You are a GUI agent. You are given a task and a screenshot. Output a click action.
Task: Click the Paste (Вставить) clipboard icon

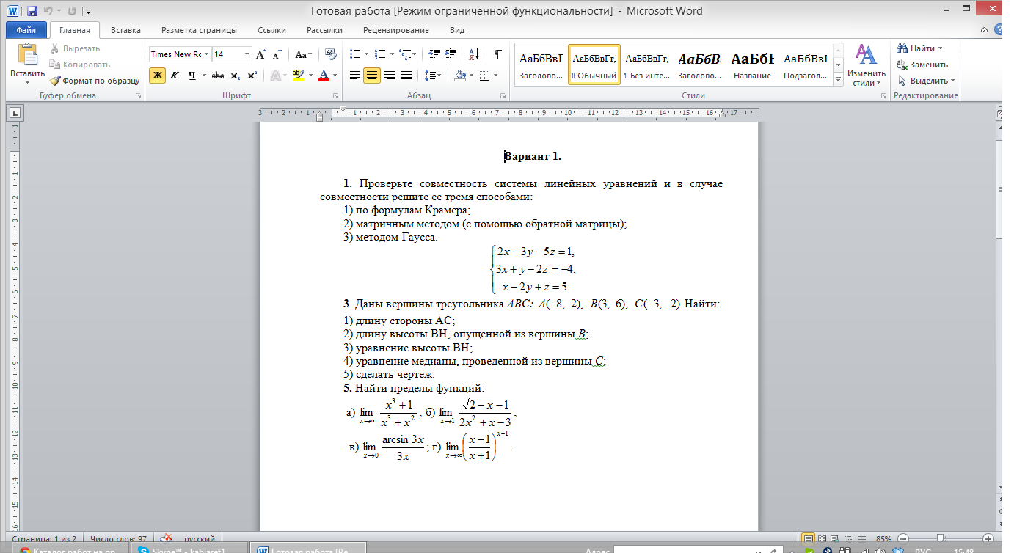coord(27,55)
